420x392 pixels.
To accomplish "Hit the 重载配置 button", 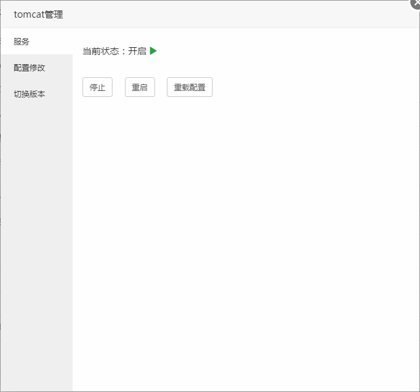I will [189, 87].
